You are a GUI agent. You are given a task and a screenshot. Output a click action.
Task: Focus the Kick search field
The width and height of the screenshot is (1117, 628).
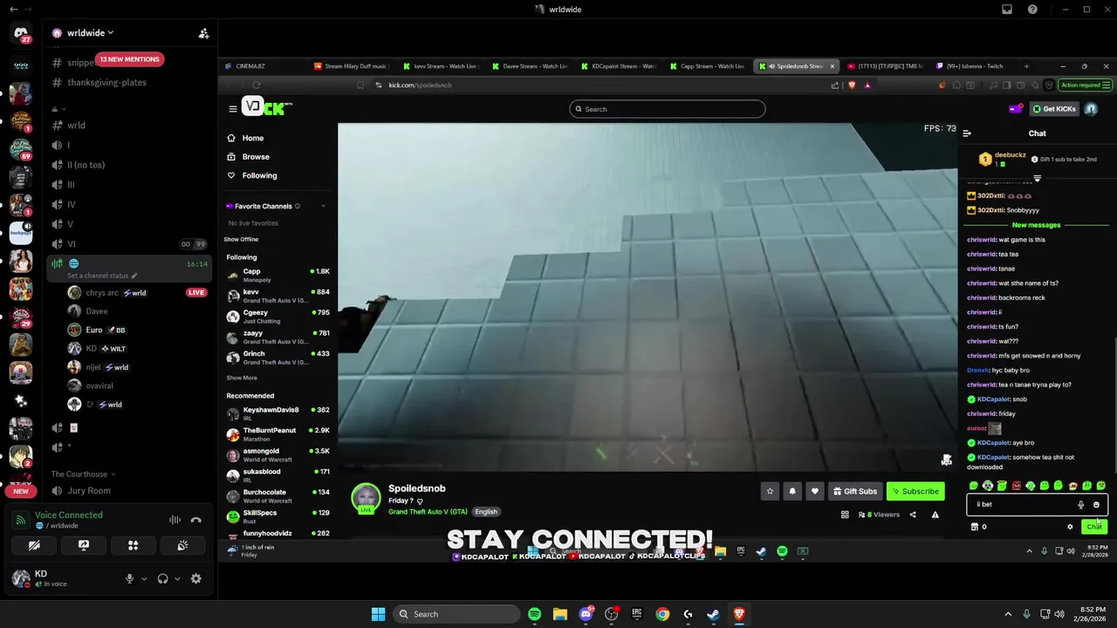[x=668, y=109]
